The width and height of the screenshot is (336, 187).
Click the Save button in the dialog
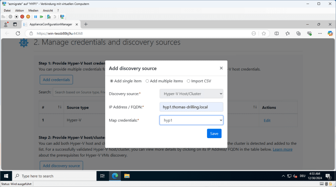tap(214, 134)
